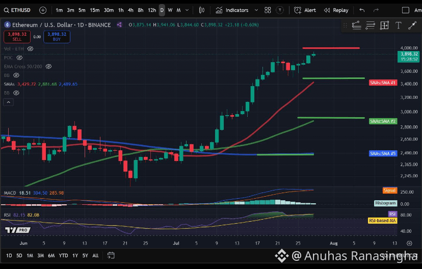Open the layout setup square icon

405,10
